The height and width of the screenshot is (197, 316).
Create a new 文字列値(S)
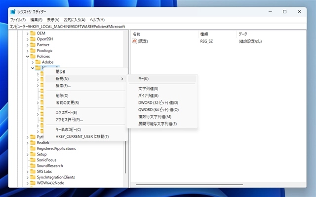162,89
